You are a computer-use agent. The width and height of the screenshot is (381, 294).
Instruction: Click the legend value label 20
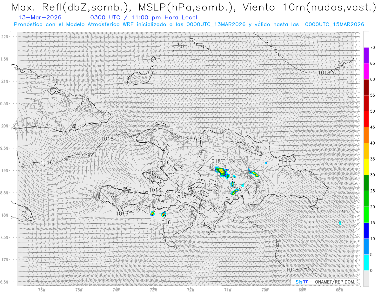[x=372, y=207]
